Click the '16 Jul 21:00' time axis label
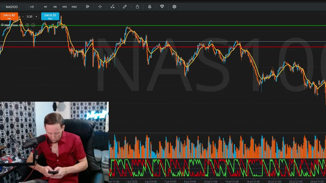 253,181
